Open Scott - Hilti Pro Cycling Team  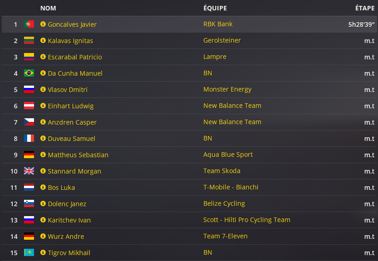tap(247, 220)
